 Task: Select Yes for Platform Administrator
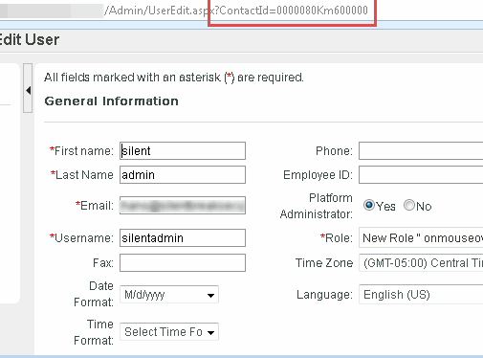click(369, 205)
